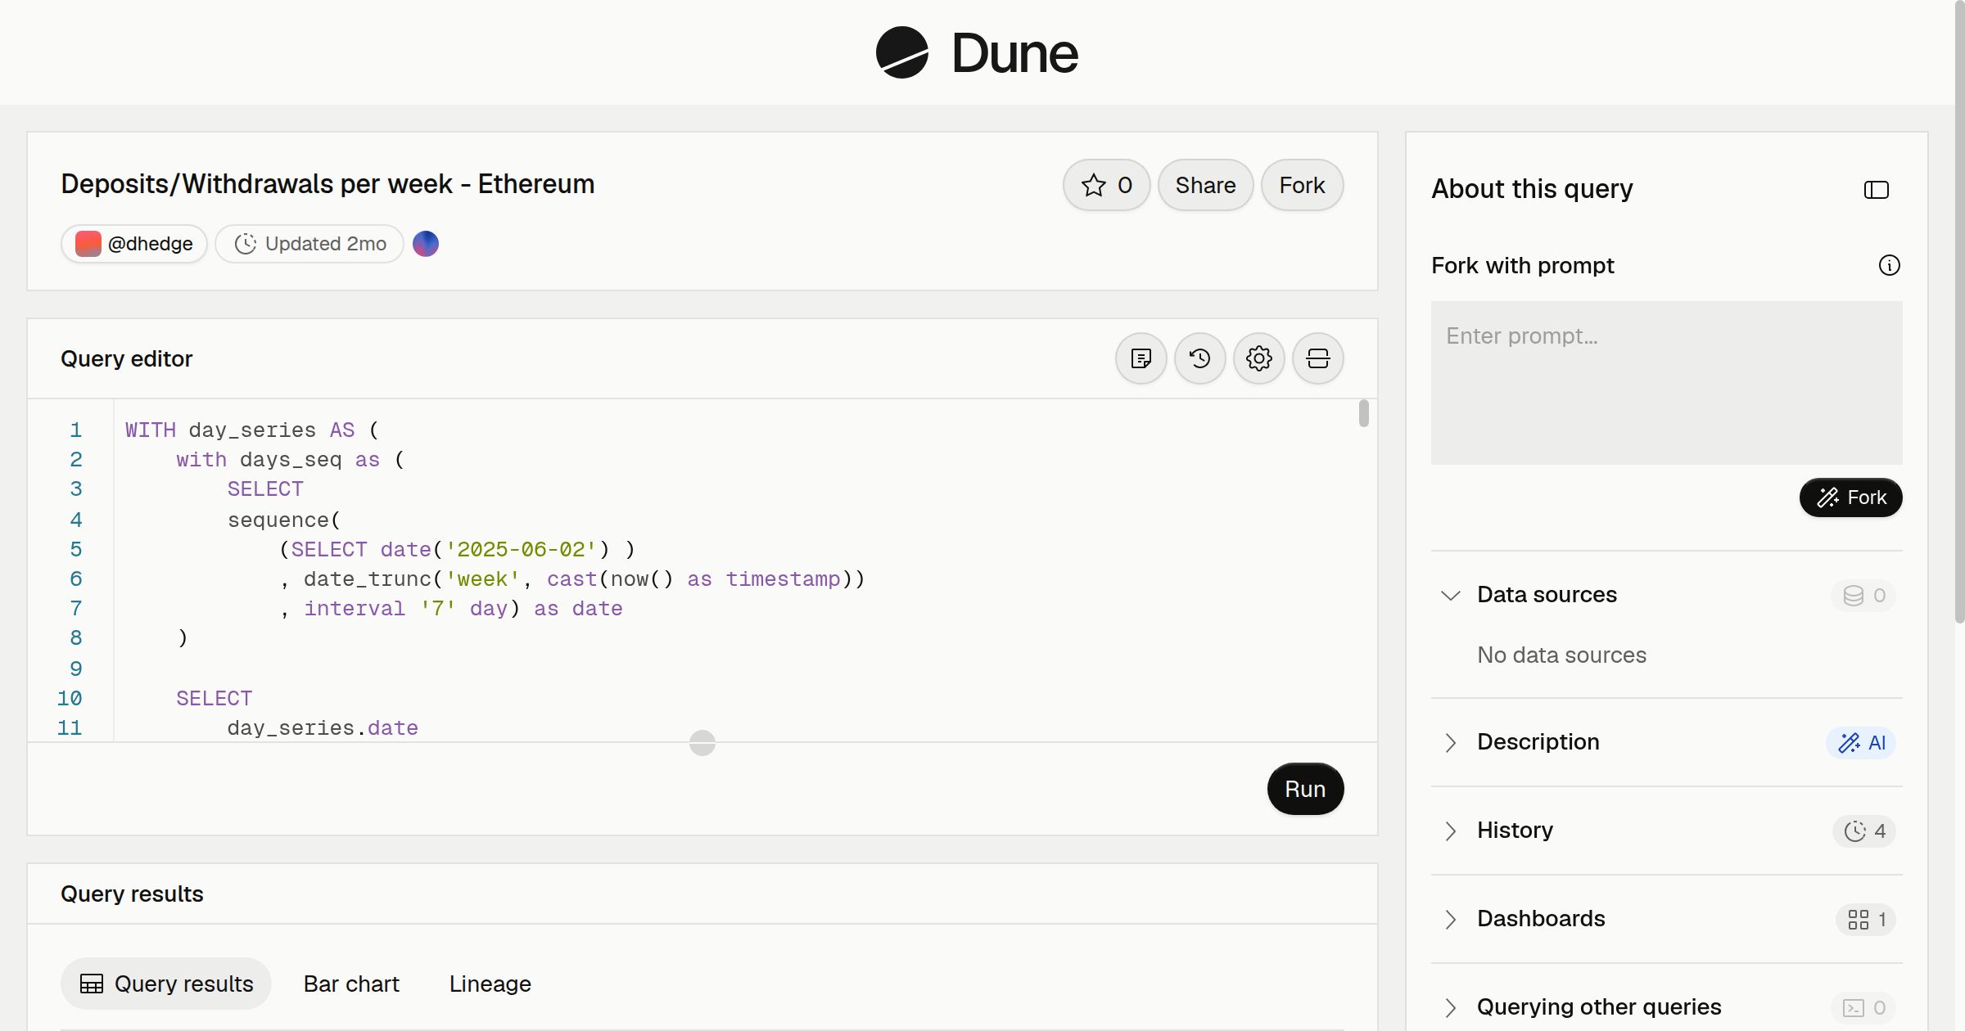Click the Enter prompt text area
The height and width of the screenshot is (1031, 1965).
(x=1666, y=383)
